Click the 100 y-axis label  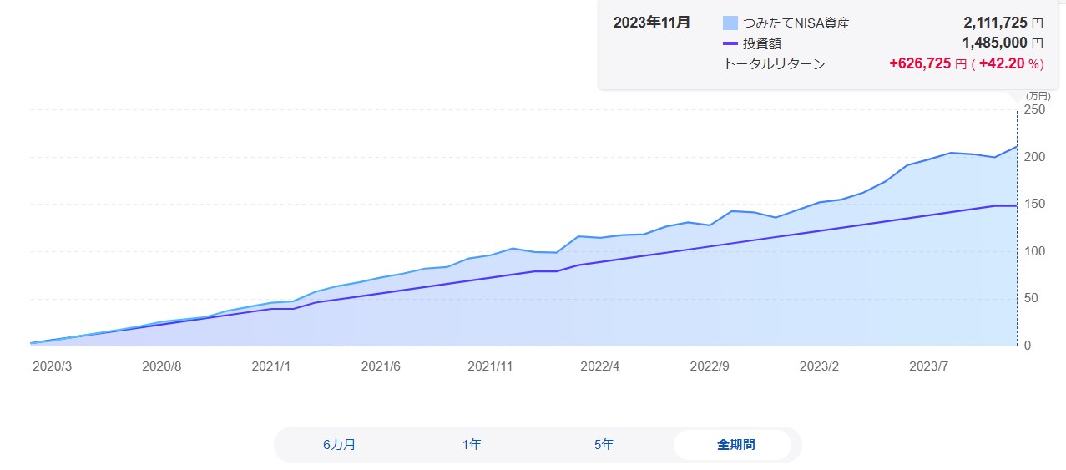[1035, 251]
